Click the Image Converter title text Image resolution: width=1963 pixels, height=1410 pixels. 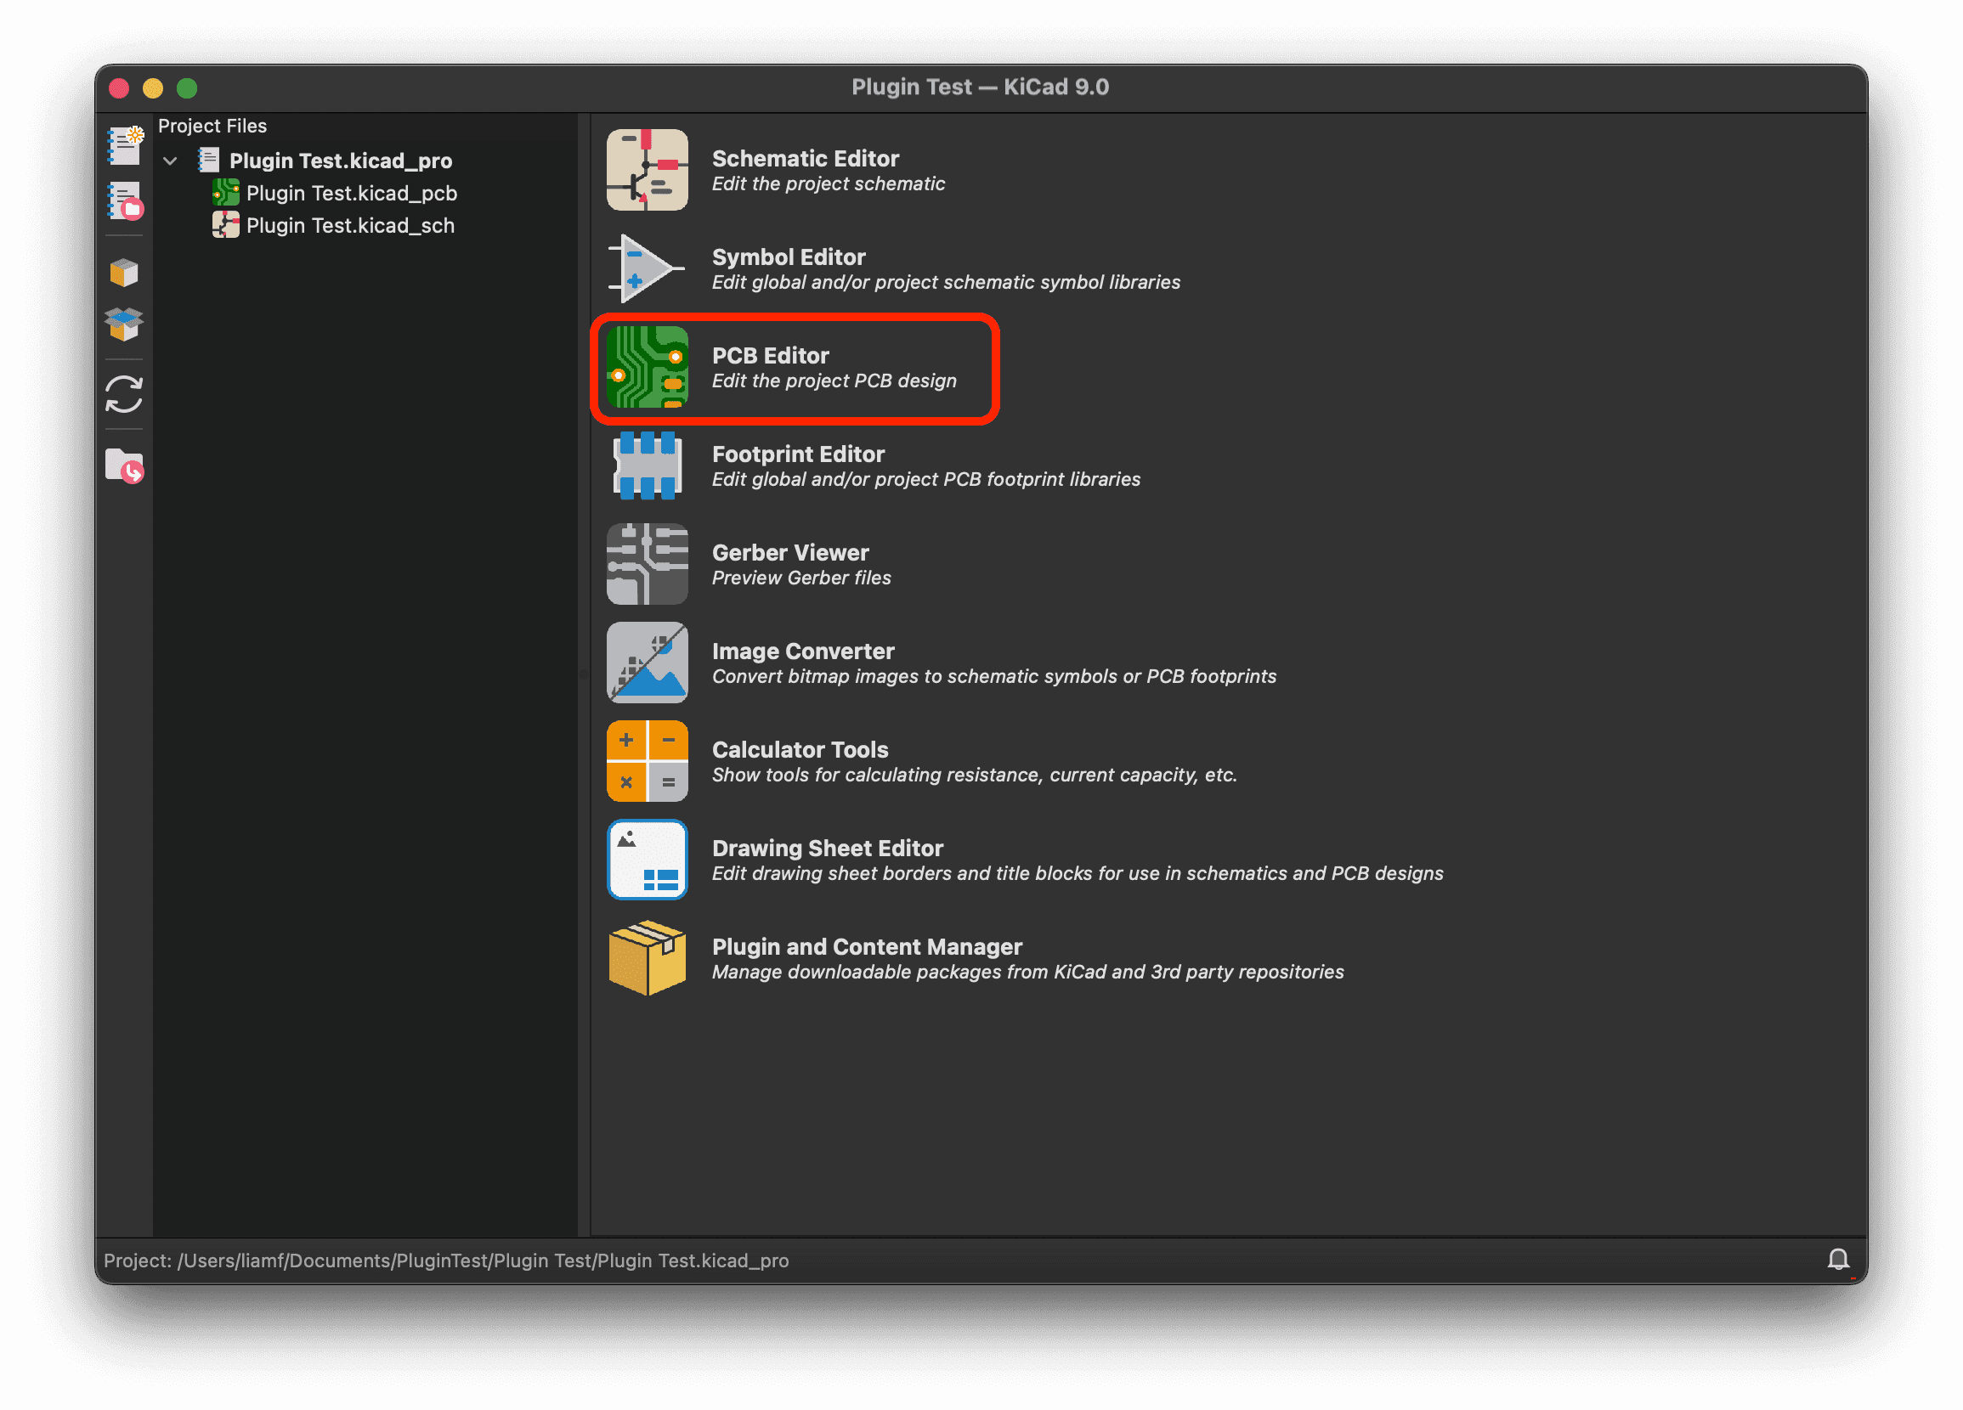[x=802, y=651]
